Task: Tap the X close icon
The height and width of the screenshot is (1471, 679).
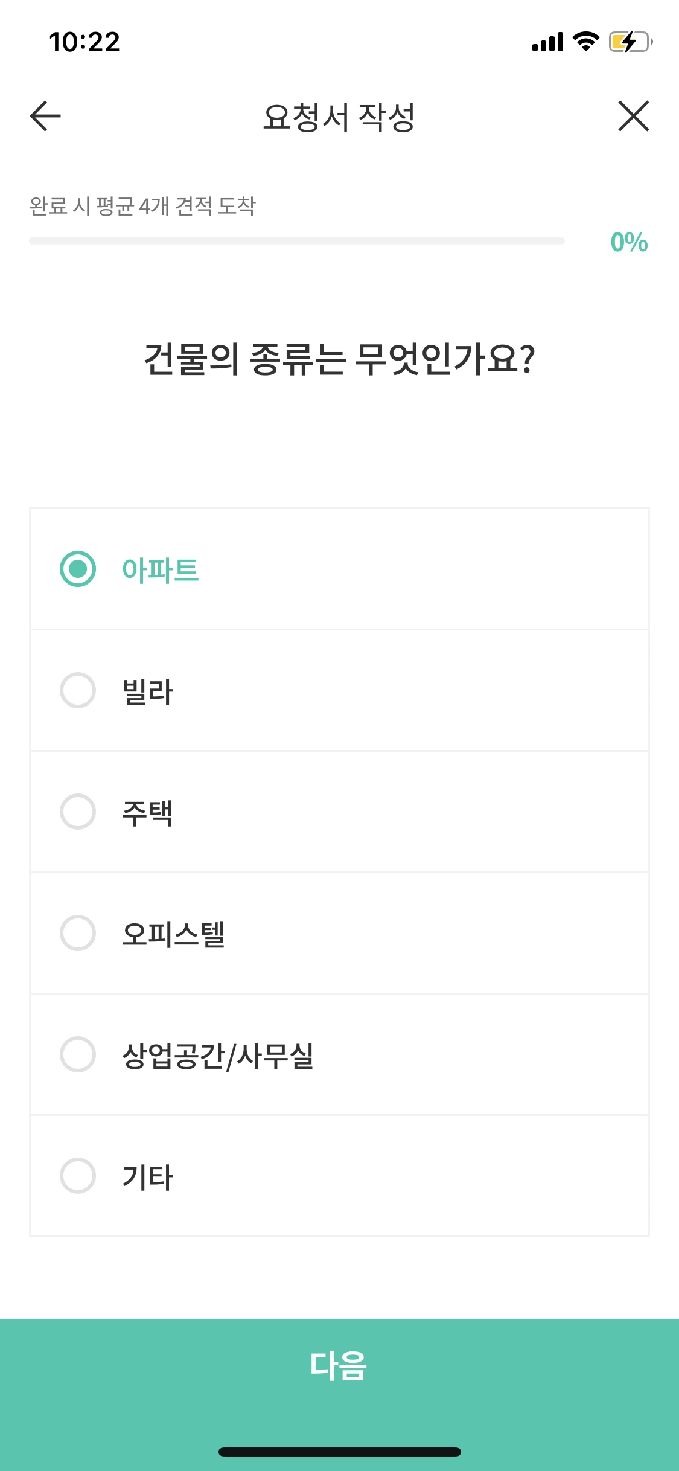Action: point(633,117)
